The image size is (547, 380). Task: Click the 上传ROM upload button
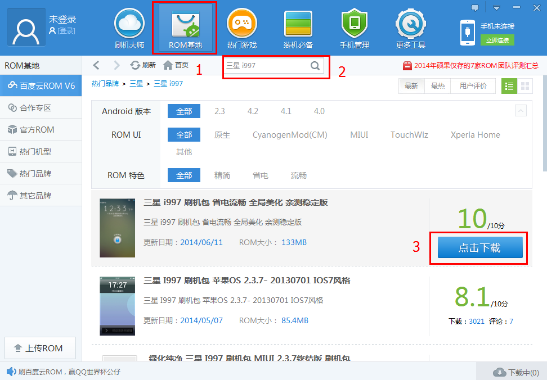tap(40, 348)
